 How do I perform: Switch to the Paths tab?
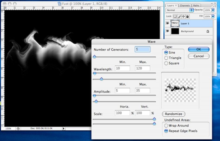pos(196,5)
